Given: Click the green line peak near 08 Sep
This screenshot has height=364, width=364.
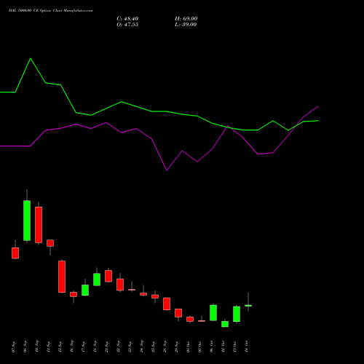Looking at the screenshot, I should (31, 58).
